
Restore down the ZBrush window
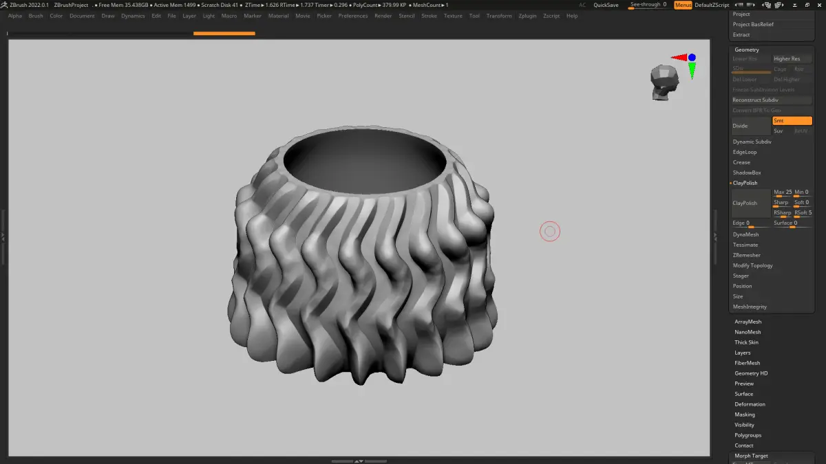point(807,5)
